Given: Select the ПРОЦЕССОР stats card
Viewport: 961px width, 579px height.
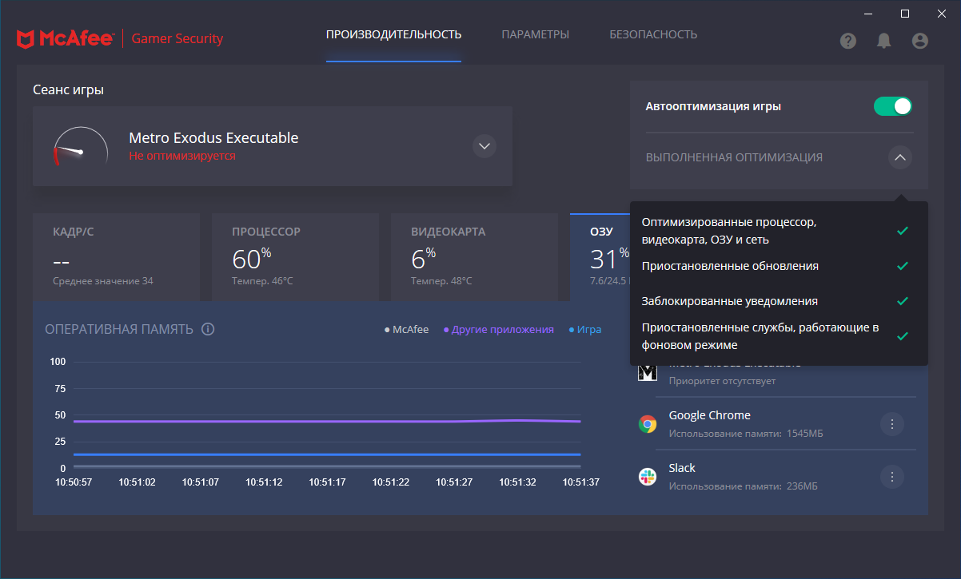Looking at the screenshot, I should point(295,257).
